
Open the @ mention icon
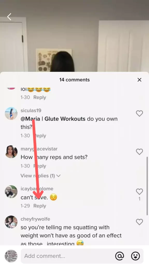[x=119, y=256]
